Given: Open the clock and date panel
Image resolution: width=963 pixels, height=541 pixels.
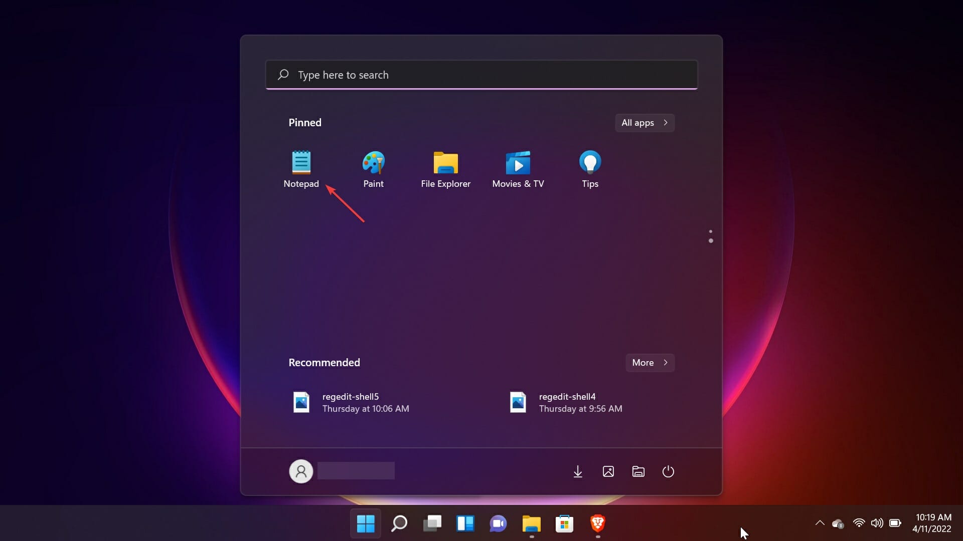Looking at the screenshot, I should pos(932,523).
